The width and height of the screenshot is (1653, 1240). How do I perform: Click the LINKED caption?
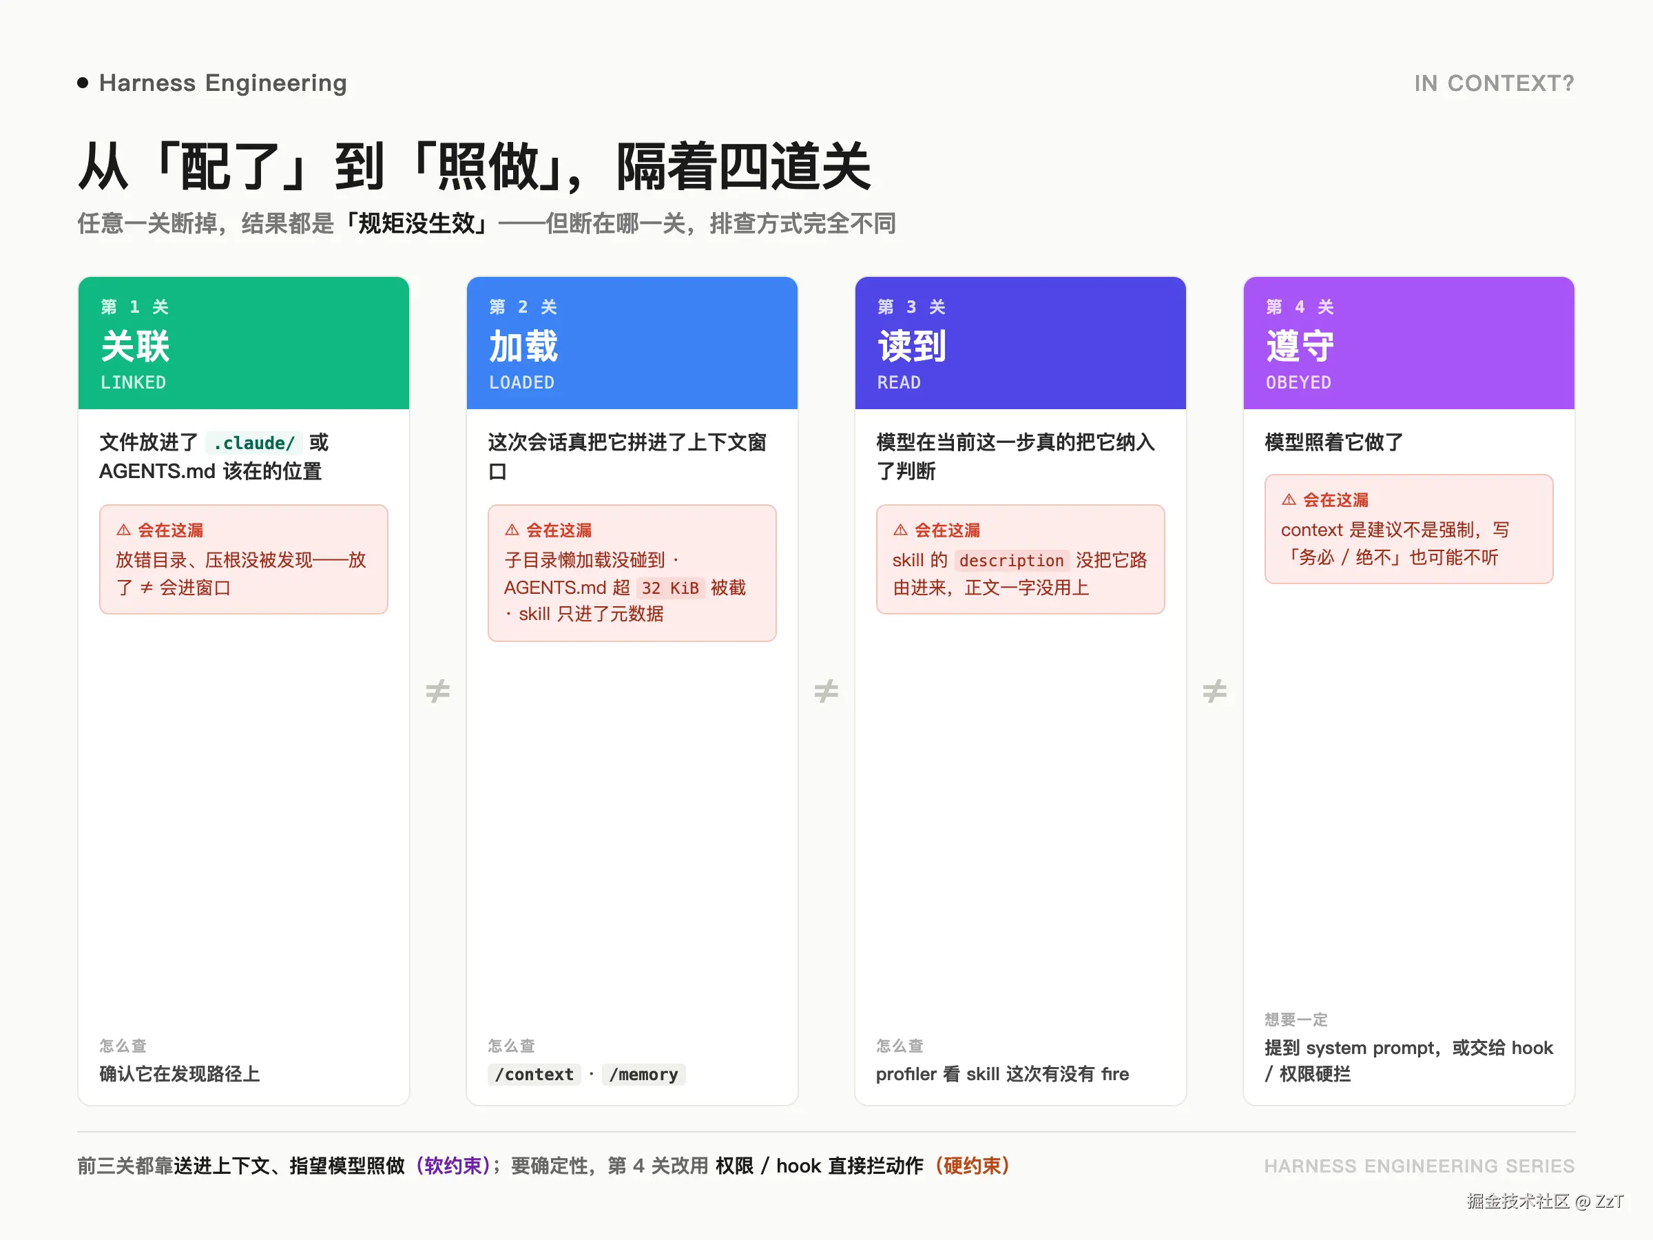(x=133, y=382)
